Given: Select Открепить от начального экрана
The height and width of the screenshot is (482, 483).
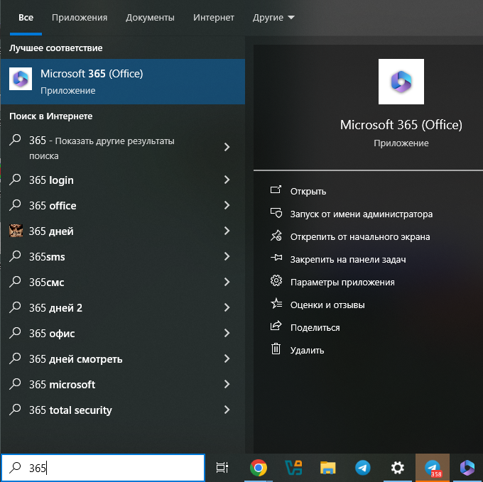Looking at the screenshot, I should [360, 237].
